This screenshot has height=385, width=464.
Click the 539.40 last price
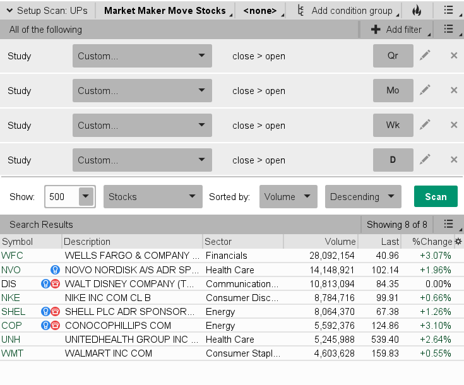[385, 340]
